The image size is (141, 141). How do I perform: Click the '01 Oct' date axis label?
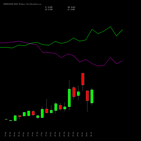pyautogui.click(x=82, y=134)
